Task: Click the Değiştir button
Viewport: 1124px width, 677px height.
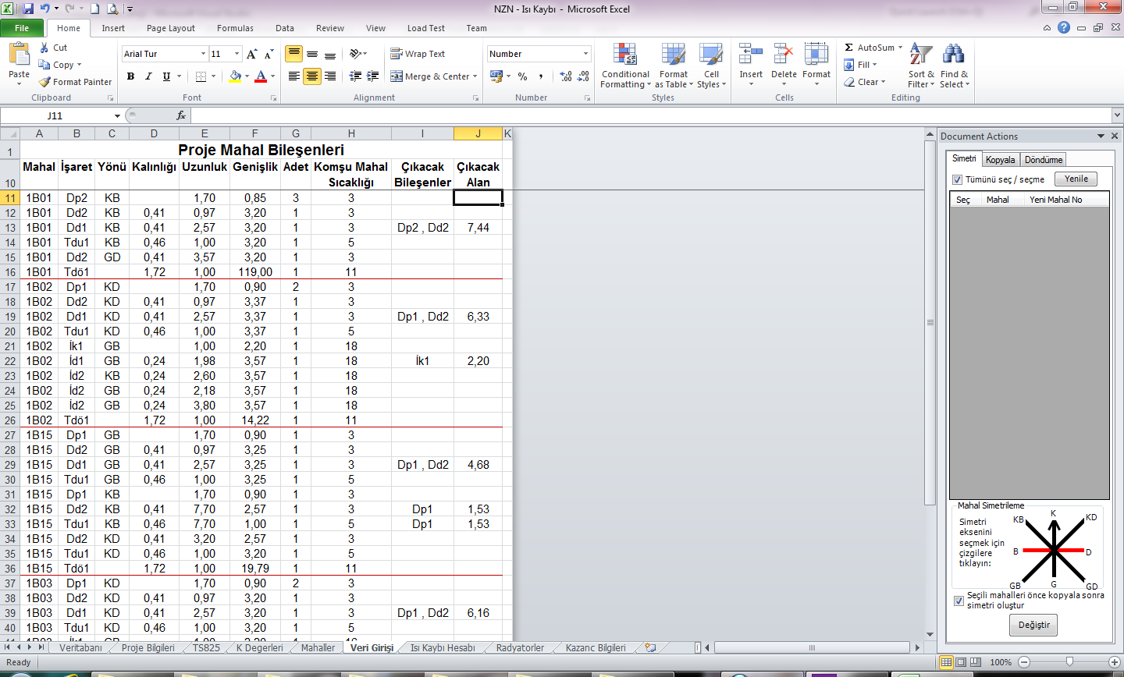Action: click(x=1034, y=625)
